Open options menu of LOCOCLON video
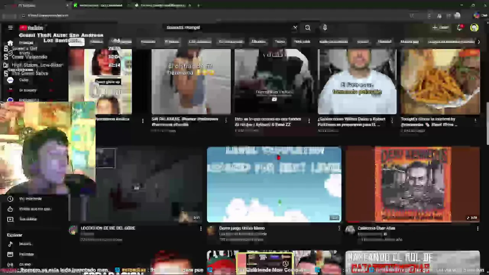The width and height of the screenshot is (489, 275). tap(201, 229)
